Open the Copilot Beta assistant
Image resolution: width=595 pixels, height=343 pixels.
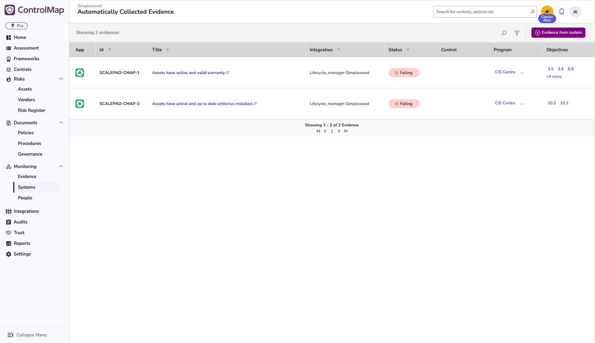tap(547, 14)
